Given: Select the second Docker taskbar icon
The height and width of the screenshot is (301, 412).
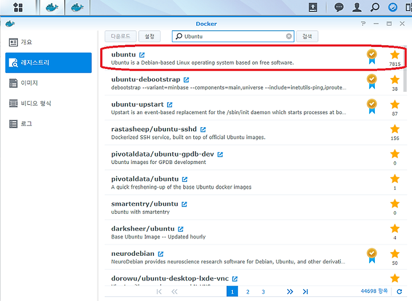Looking at the screenshot, I should click(x=77, y=7).
